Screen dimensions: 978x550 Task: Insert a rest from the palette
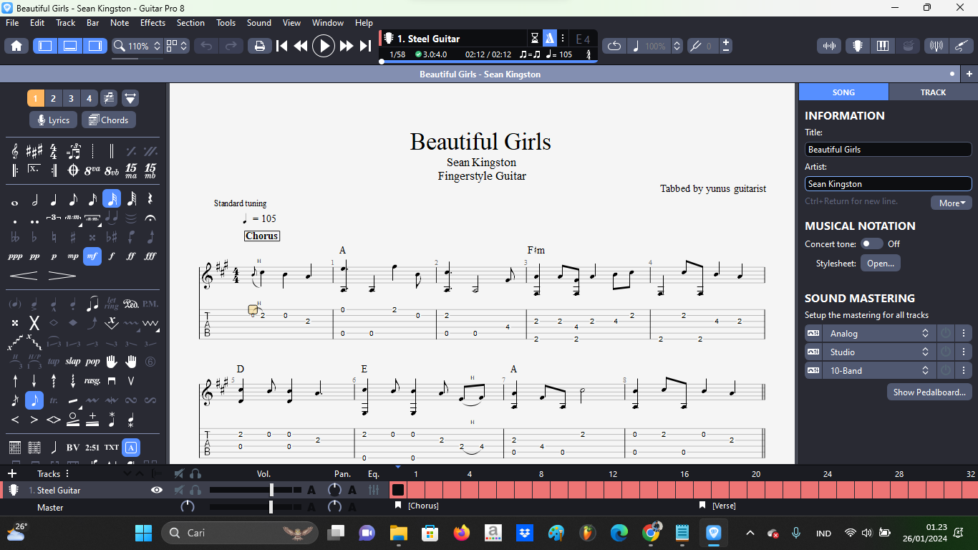pos(150,200)
